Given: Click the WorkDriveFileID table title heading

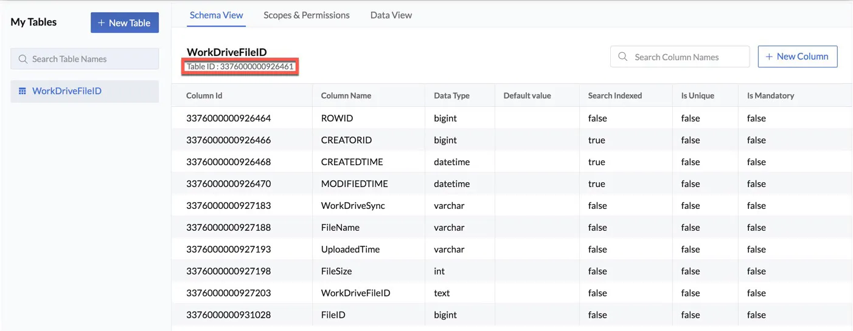Looking at the screenshot, I should point(226,52).
